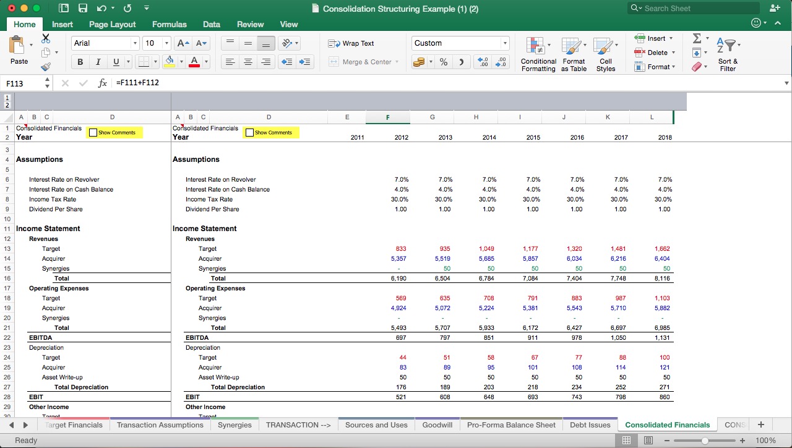Viewport: 792px width, 448px height.
Task: Open the font color dropdown arrow
Action: click(206, 62)
